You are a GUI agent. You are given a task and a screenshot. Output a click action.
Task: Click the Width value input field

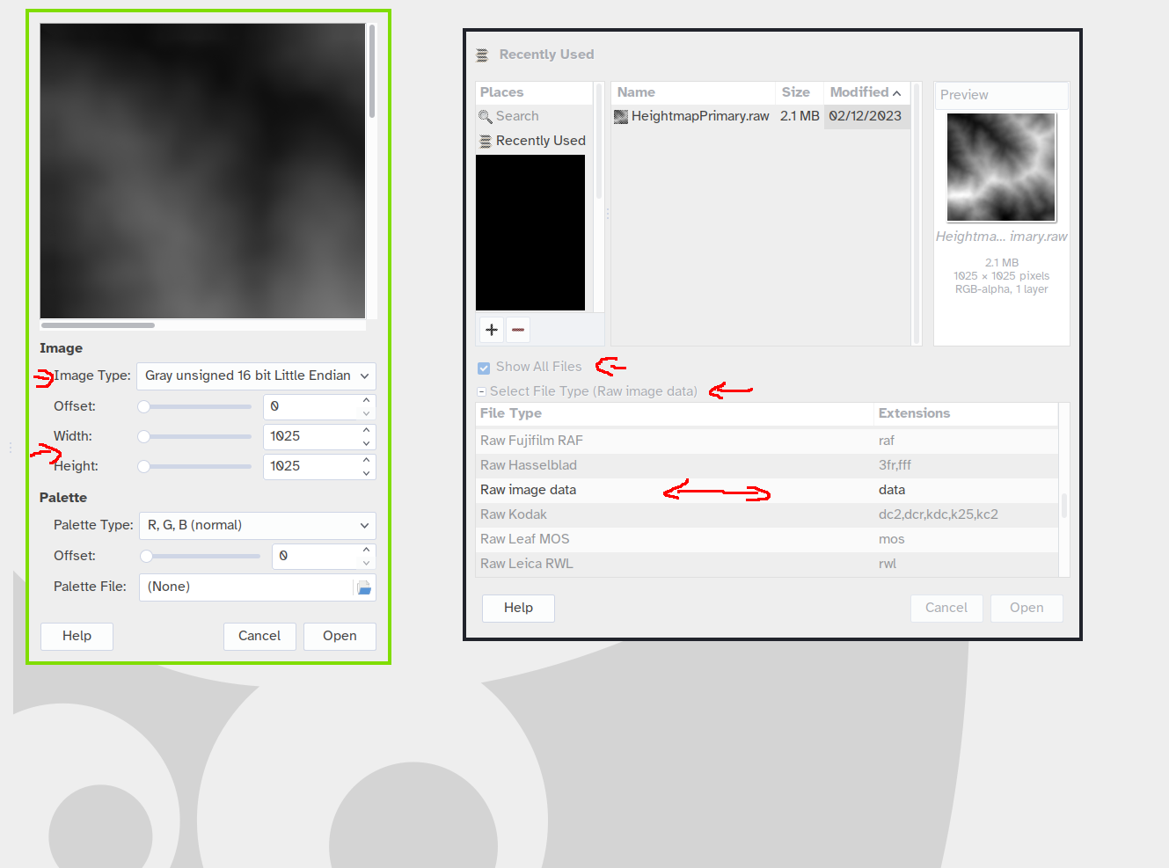(x=311, y=436)
